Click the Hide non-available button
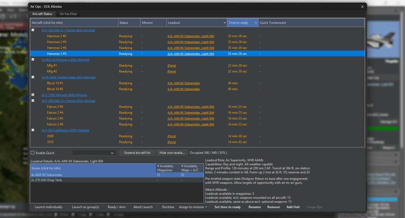405x218 pixels. (x=172, y=153)
